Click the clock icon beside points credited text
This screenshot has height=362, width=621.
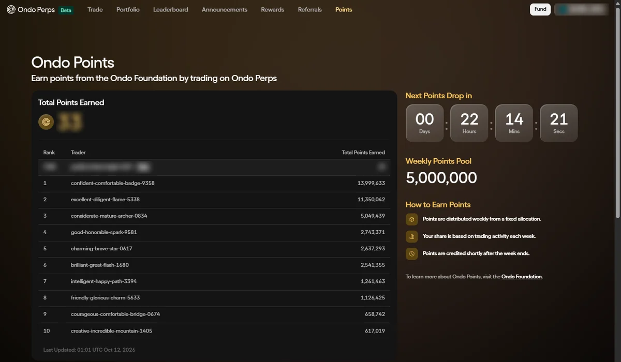pos(412,253)
